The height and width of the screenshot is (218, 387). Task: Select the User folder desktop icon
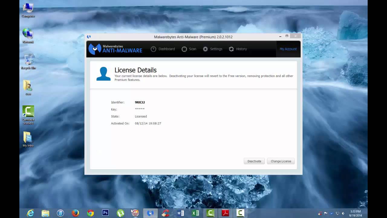click(x=28, y=88)
